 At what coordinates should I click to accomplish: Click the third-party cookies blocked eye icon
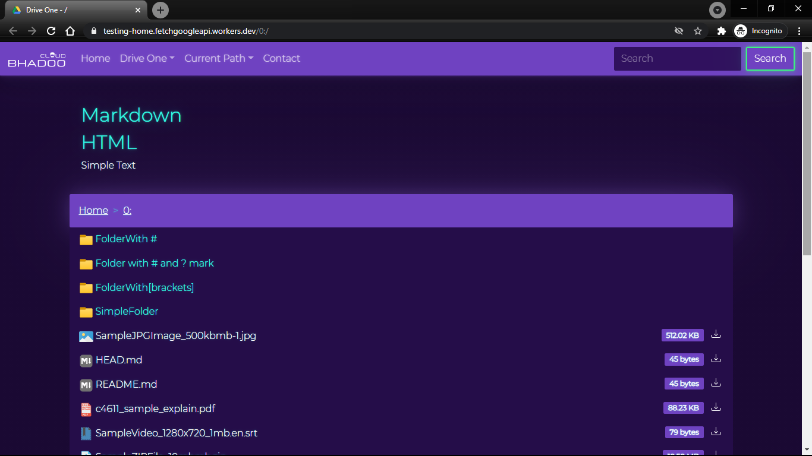[679, 31]
